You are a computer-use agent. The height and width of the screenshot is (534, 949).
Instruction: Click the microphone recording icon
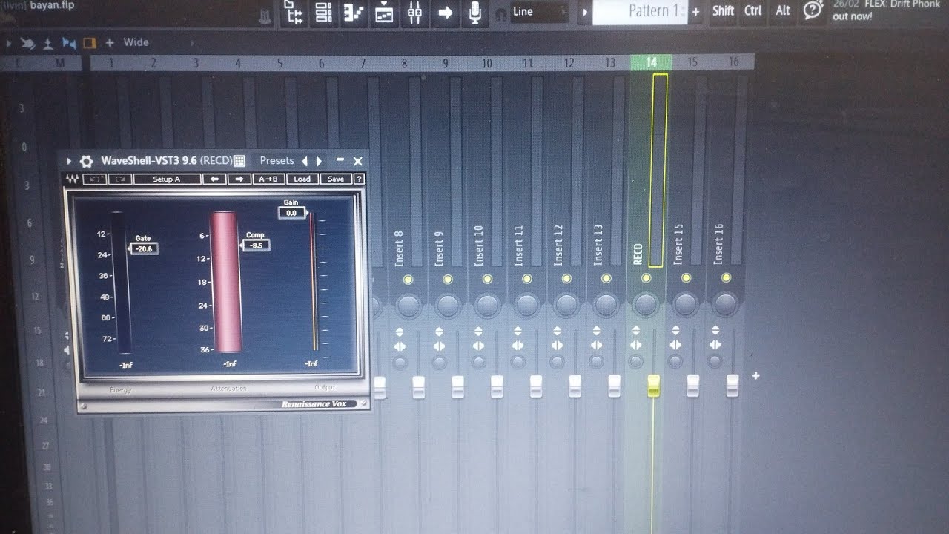click(474, 12)
